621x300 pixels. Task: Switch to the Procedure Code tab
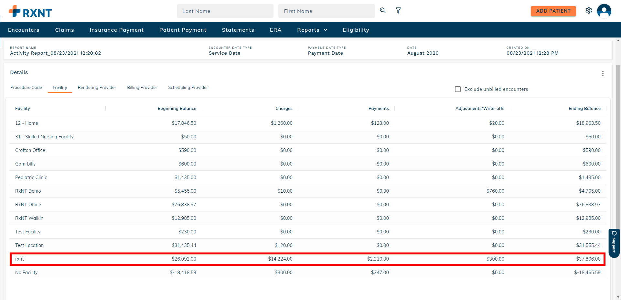point(26,87)
